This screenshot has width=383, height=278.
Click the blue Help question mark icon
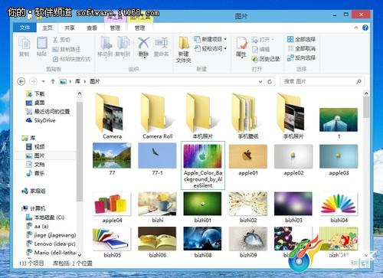pyautogui.click(x=365, y=28)
